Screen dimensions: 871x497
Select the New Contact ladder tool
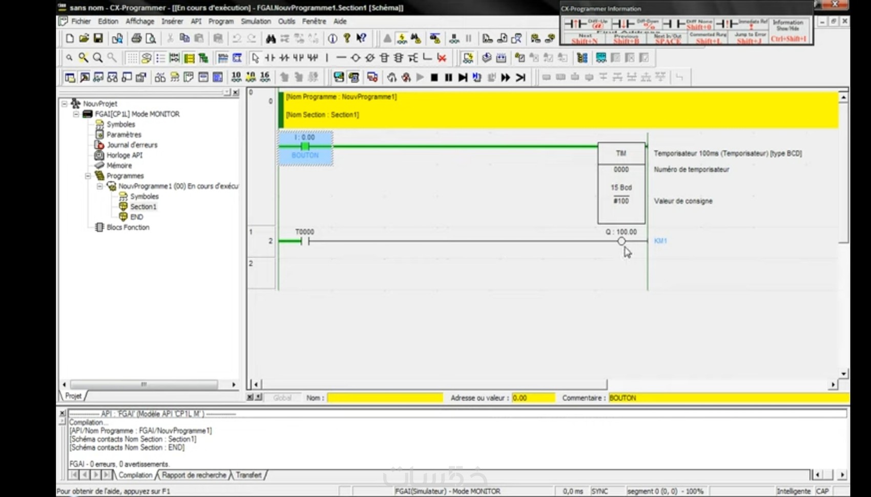click(269, 58)
